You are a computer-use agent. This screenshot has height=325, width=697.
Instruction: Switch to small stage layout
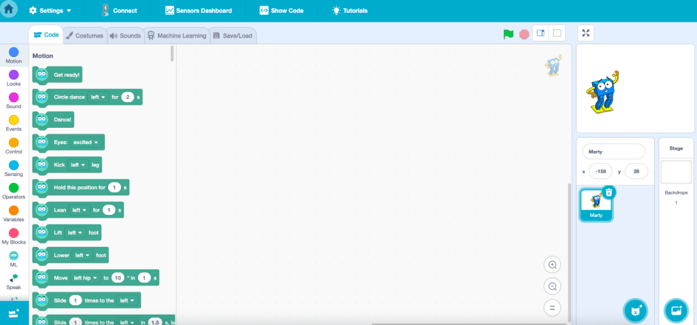(x=540, y=33)
